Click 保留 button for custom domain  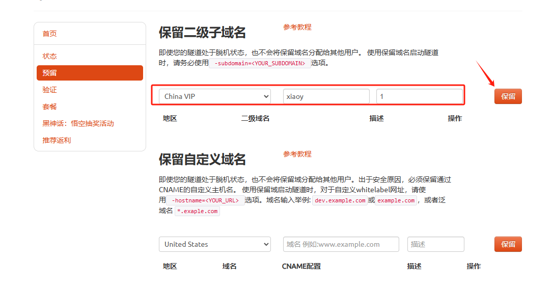pos(508,244)
